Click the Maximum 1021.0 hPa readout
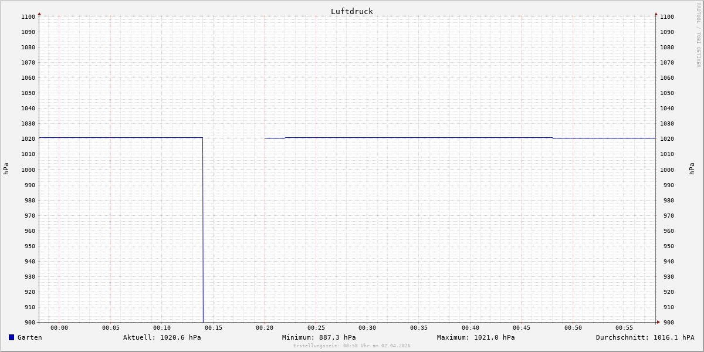The height and width of the screenshot is (352, 704). (x=476, y=337)
